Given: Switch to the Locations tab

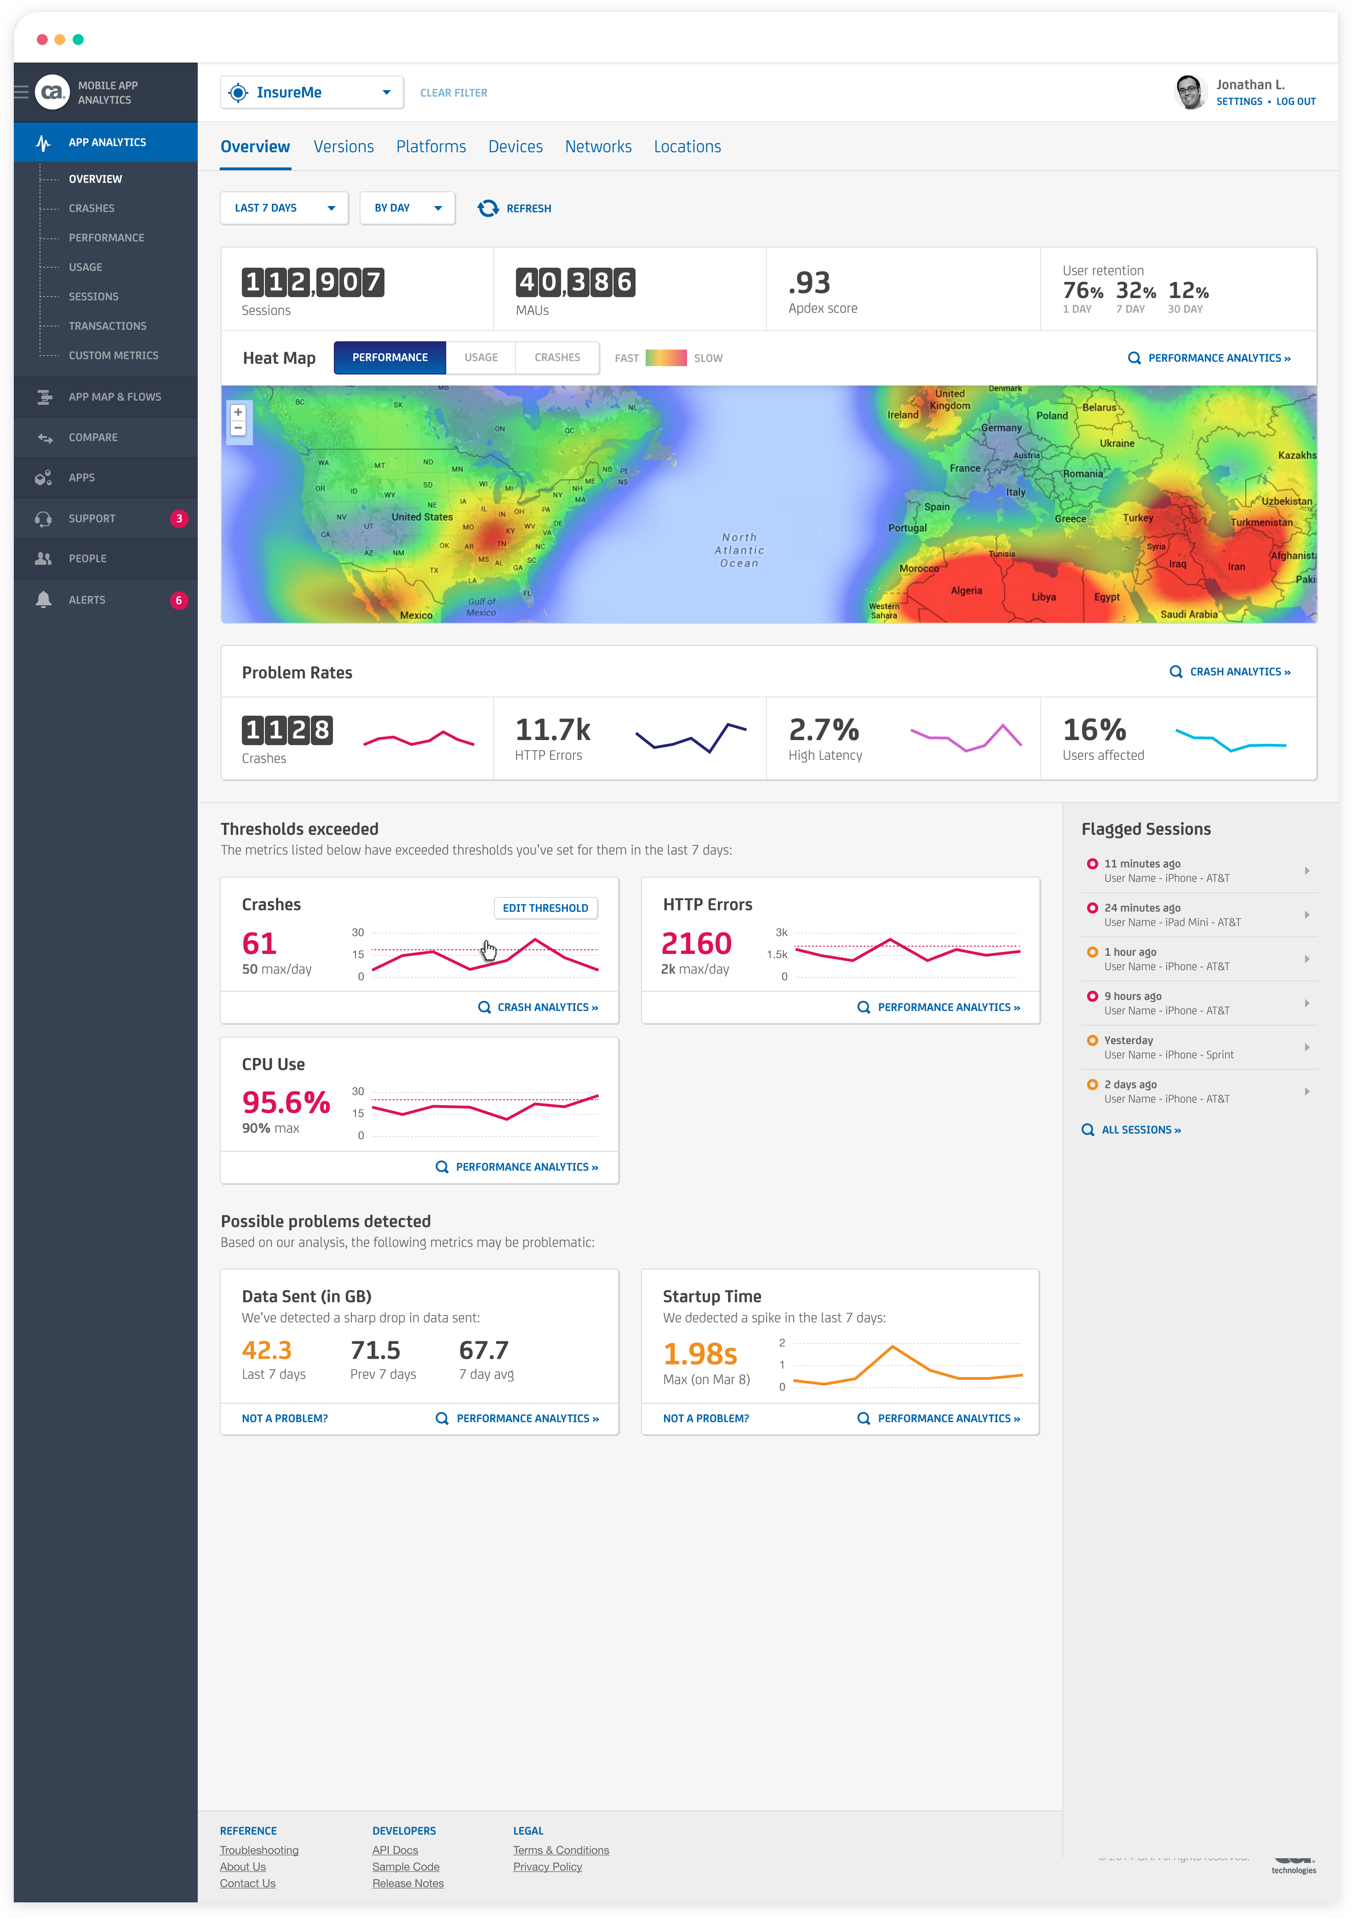Looking at the screenshot, I should 687,147.
